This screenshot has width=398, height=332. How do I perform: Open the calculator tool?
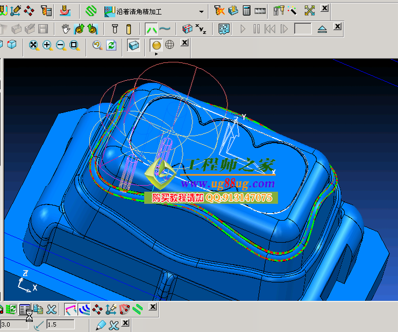[247, 10]
